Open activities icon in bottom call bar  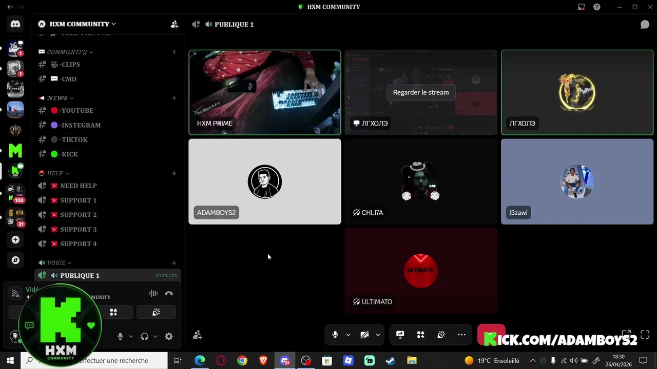(x=421, y=335)
